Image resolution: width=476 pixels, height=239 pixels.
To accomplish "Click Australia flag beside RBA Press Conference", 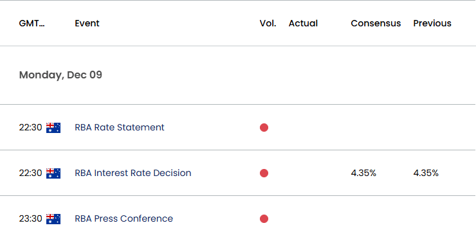I will (53, 219).
